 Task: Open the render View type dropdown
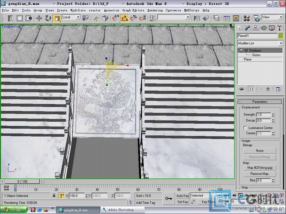tap(281, 17)
